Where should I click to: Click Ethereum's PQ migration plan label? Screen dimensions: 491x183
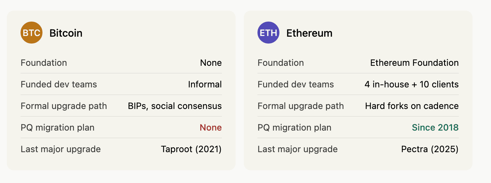pyautogui.click(x=294, y=127)
